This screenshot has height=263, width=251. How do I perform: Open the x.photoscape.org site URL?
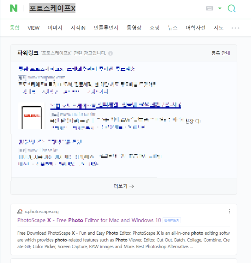[42, 212]
